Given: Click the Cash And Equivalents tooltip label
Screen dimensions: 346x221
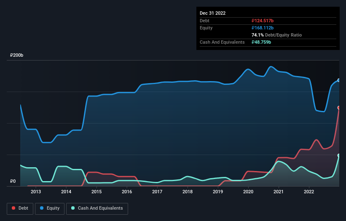Looking at the screenshot, I should 222,42.
